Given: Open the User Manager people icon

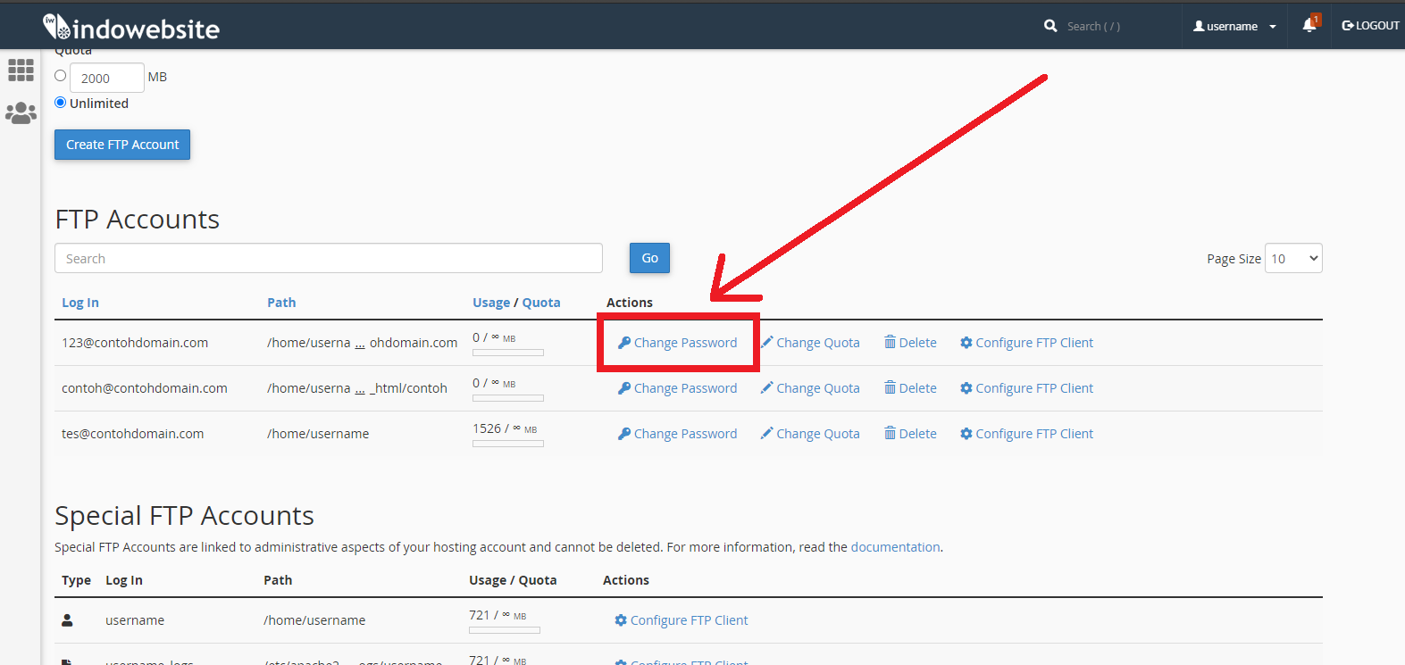Looking at the screenshot, I should point(21,112).
